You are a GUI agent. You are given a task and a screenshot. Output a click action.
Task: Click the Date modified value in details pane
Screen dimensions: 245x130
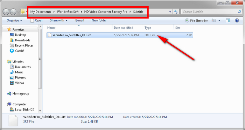[100, 117]
